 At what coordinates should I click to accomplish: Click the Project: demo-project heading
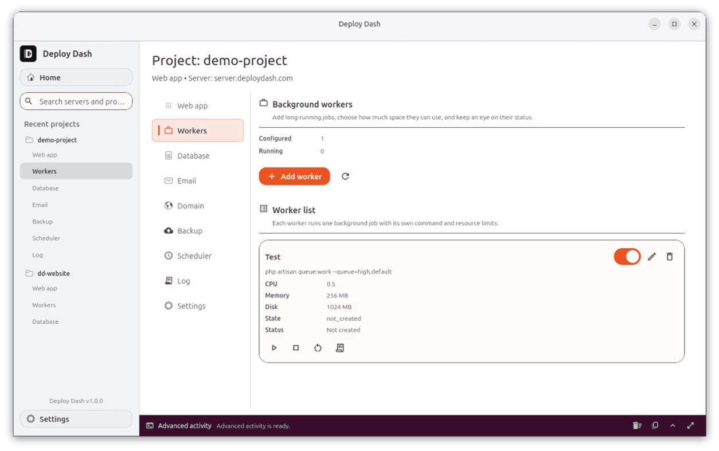[220, 60]
